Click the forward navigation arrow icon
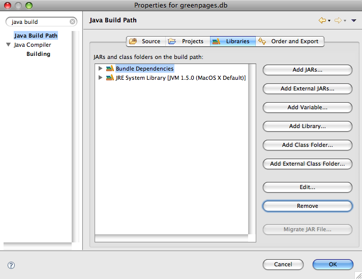The width and height of the screenshot is (362, 279). (x=338, y=20)
